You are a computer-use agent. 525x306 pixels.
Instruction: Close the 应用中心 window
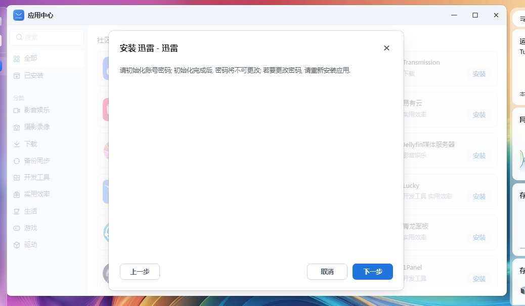coord(496,15)
